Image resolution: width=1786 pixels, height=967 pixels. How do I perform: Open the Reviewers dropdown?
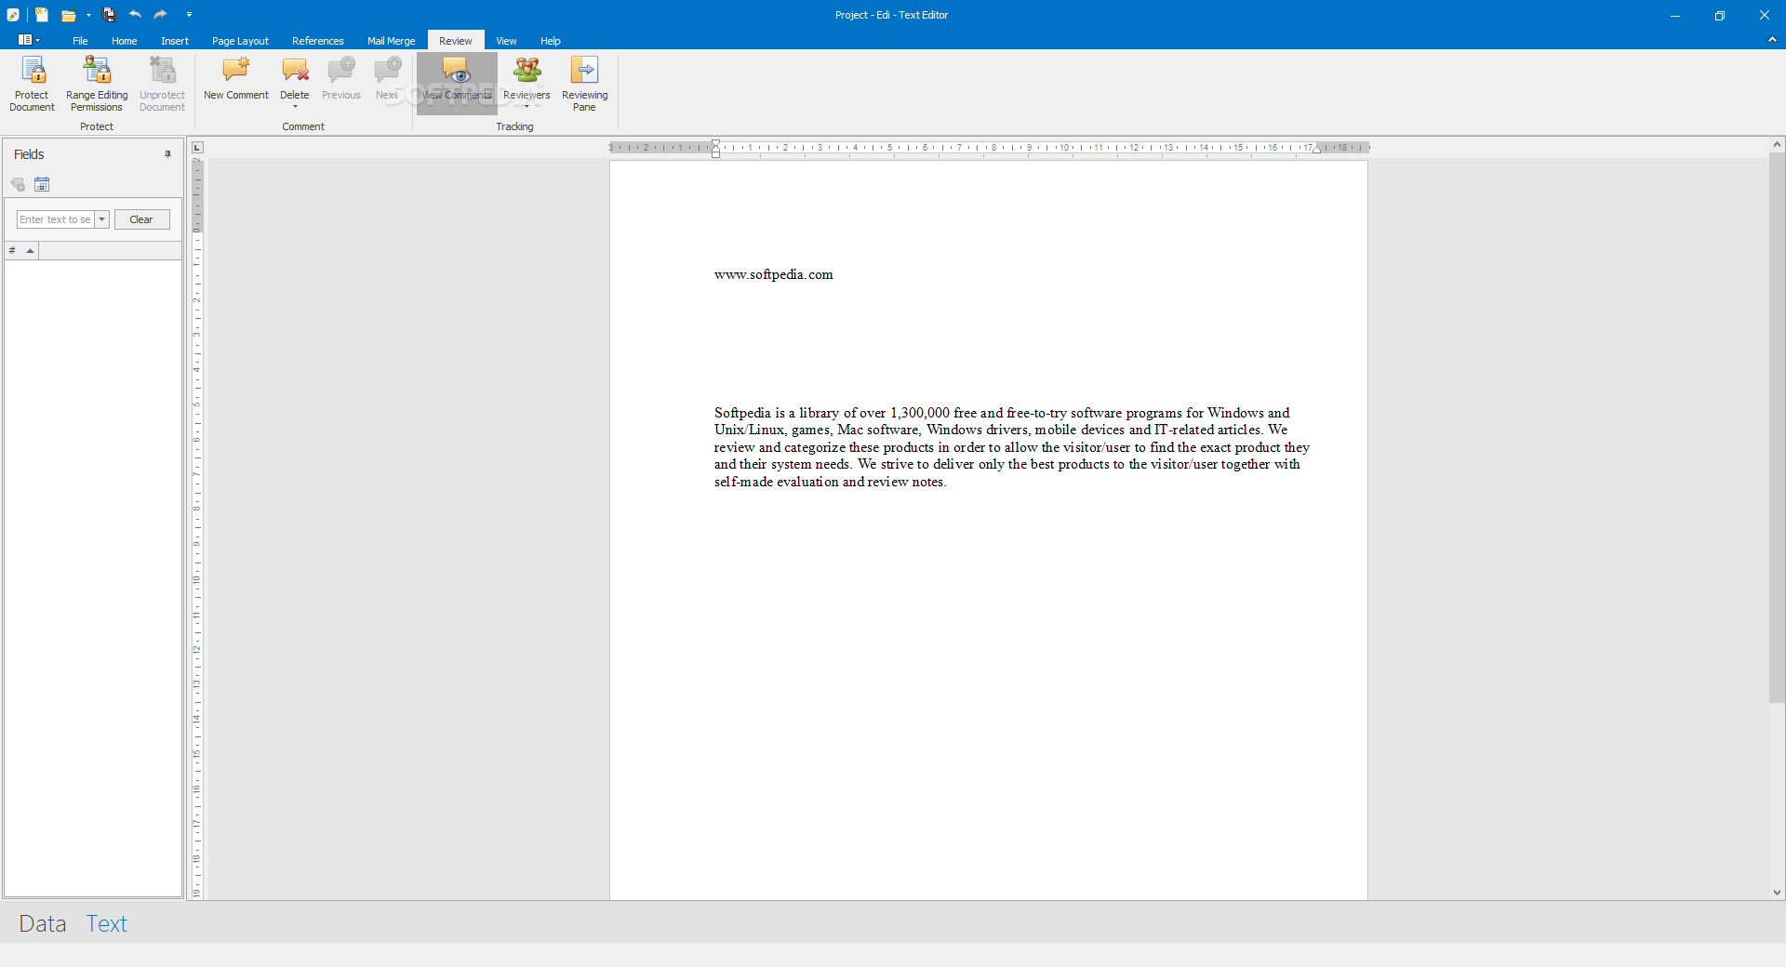pos(526,82)
